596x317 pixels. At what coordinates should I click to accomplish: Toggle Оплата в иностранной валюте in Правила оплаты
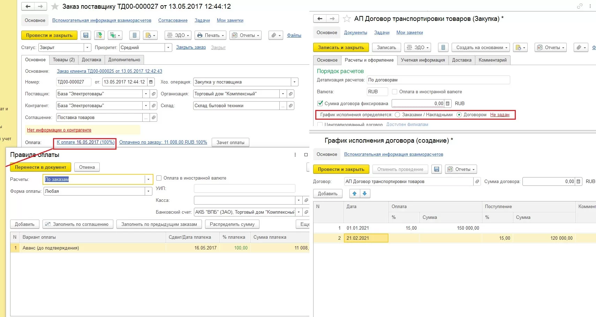click(x=159, y=178)
